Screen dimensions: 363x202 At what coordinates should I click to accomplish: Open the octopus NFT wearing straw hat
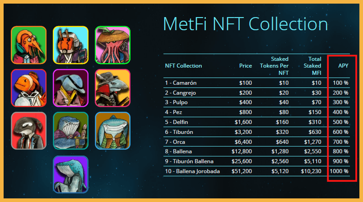coord(112,45)
